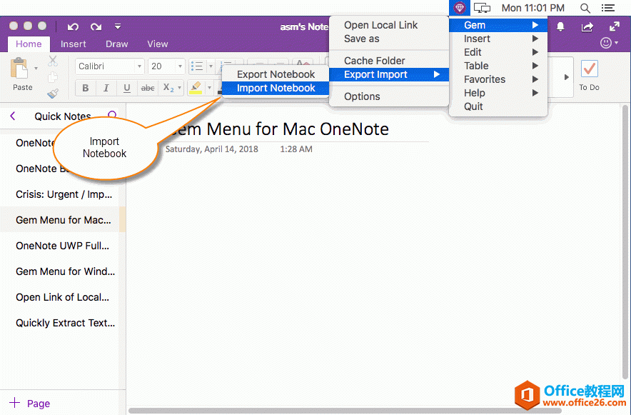
Task: Open Options from the Gem menu
Action: (x=389, y=96)
